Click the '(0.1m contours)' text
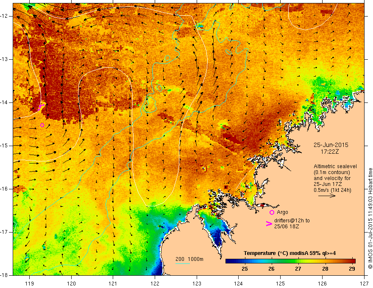Screen dimensions: 373x288 click(331, 172)
